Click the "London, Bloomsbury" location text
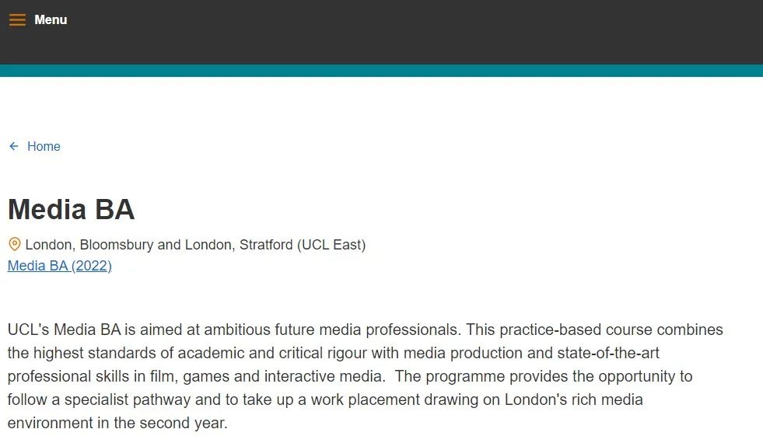Viewport: 763px width, 443px height. (x=89, y=245)
